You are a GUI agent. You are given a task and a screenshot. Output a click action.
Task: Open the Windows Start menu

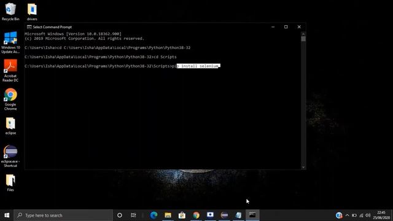point(7,215)
